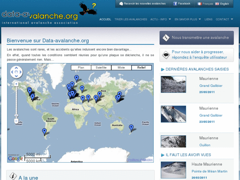Open the Ouillon avalanche link
The width and height of the screenshot is (240, 180).
[205, 145]
